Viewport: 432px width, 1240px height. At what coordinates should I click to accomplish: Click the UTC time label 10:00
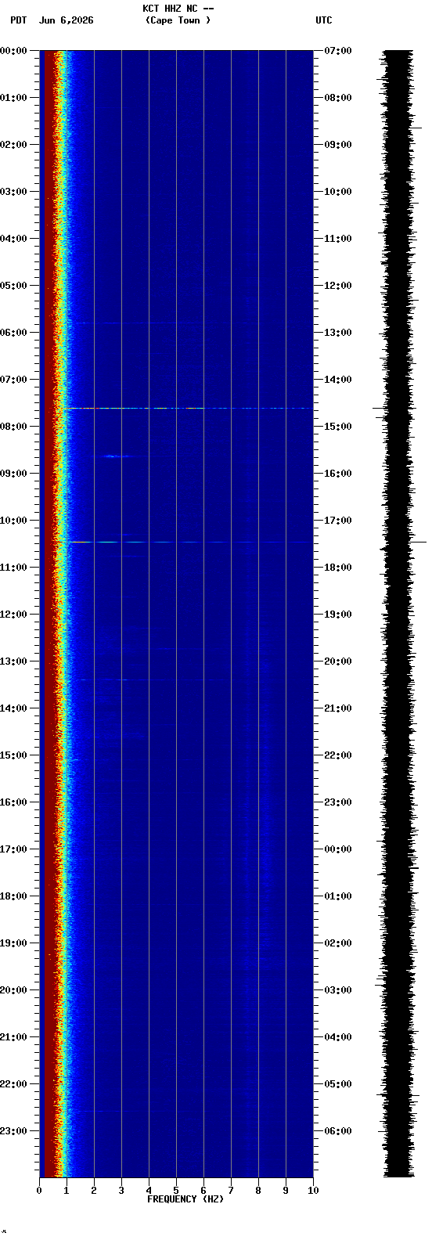tap(338, 192)
